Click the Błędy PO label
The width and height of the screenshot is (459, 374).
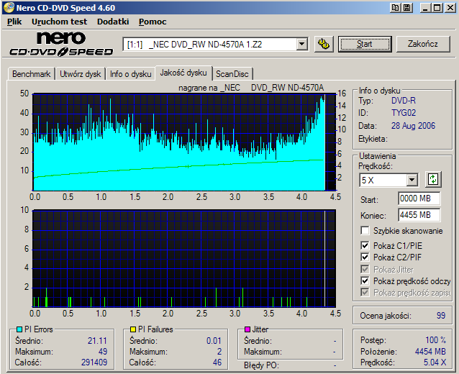coord(261,365)
